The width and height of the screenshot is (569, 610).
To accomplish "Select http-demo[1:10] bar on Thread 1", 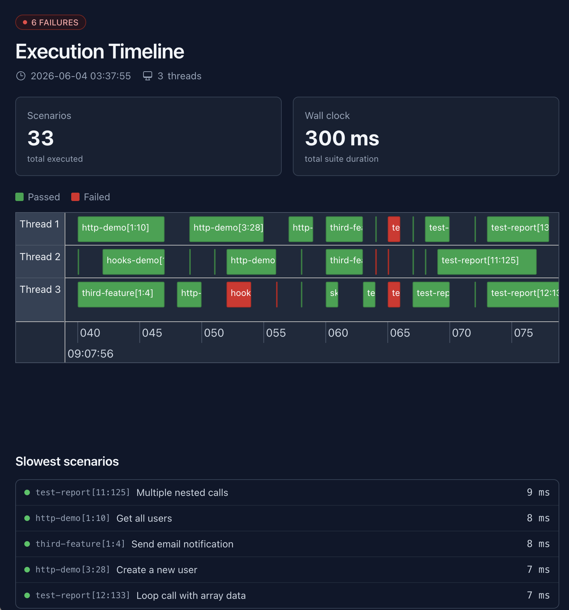I will click(121, 229).
